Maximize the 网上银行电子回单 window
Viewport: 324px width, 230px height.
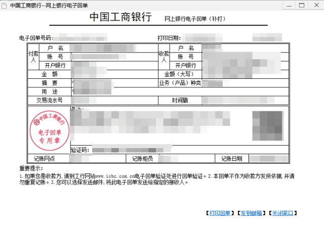pyautogui.click(x=302, y=6)
